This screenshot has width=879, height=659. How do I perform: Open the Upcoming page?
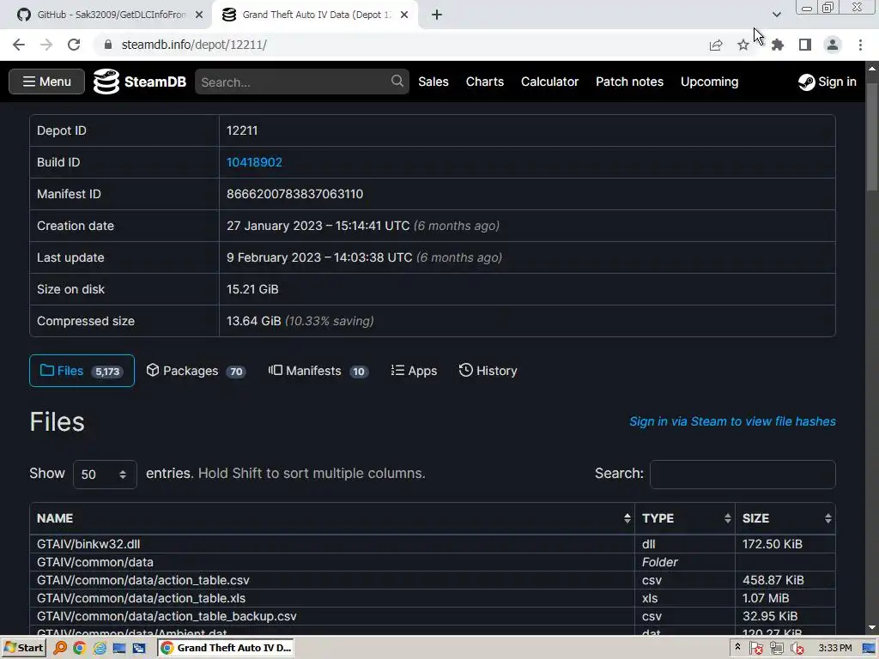[x=709, y=82]
